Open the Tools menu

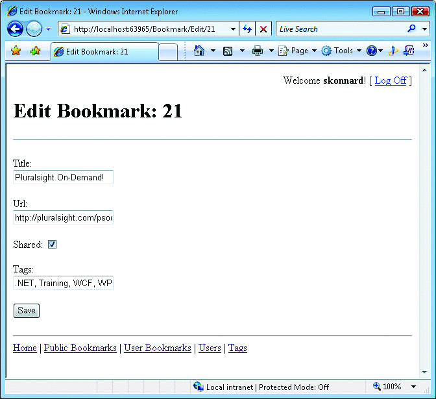click(341, 51)
